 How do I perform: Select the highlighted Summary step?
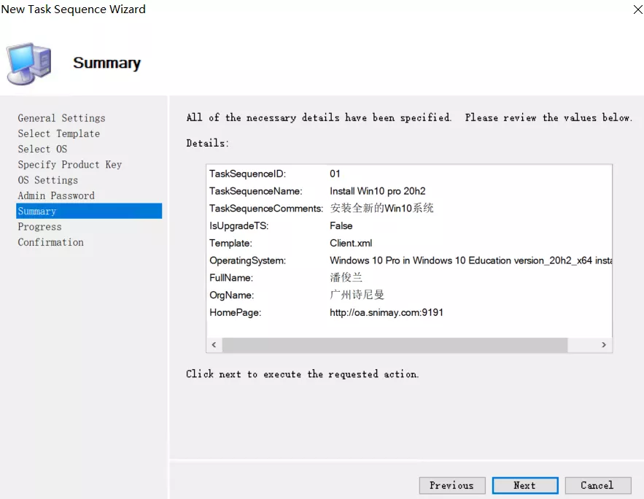tap(37, 212)
